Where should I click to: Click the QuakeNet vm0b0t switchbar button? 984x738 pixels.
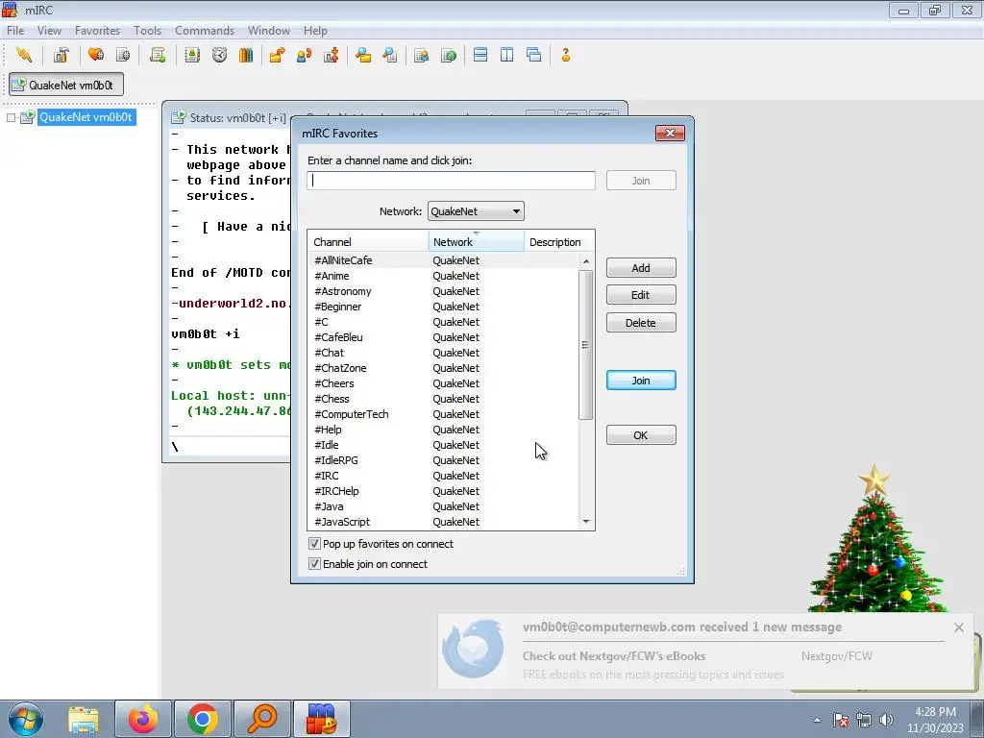click(x=66, y=85)
